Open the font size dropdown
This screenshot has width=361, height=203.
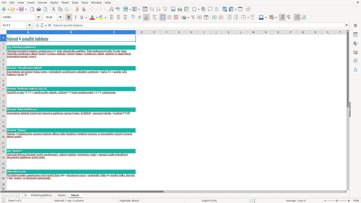click(60, 17)
